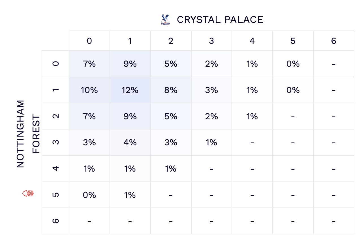Click the Crystal Palace eagle crest icon
This screenshot has height=242, width=364.
[x=165, y=20]
